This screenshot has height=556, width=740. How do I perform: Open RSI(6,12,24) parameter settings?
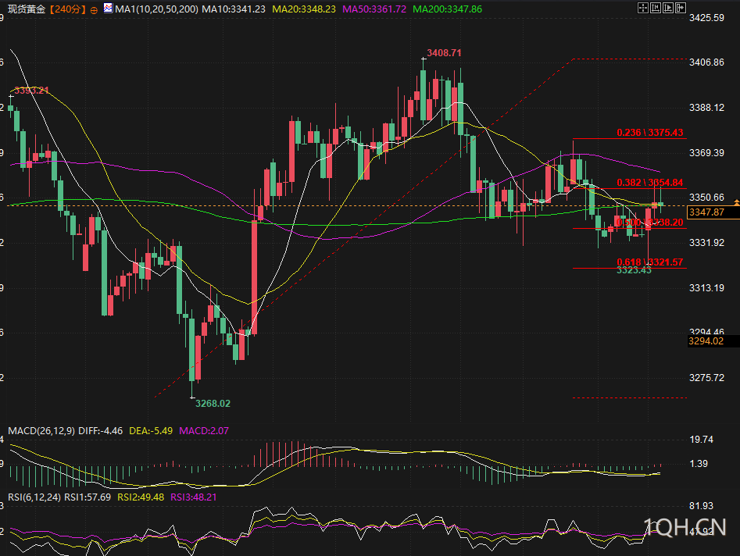[34, 497]
